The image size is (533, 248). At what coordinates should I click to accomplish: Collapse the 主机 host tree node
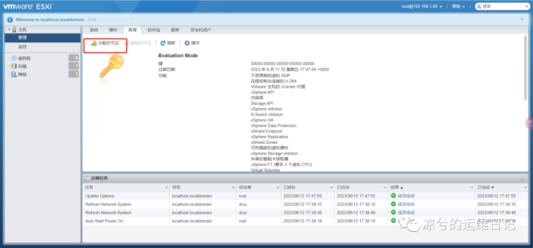(9, 30)
